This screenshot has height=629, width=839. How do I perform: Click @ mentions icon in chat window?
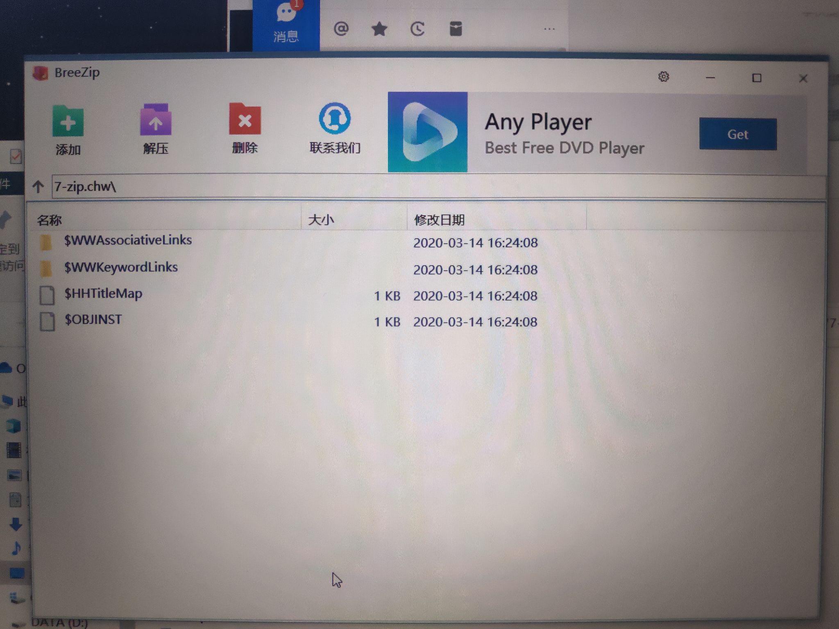point(341,29)
